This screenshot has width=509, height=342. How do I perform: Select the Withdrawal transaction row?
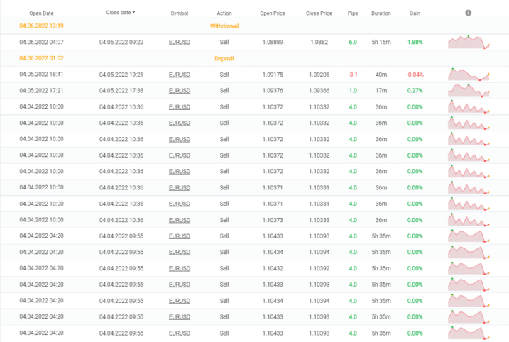[224, 26]
